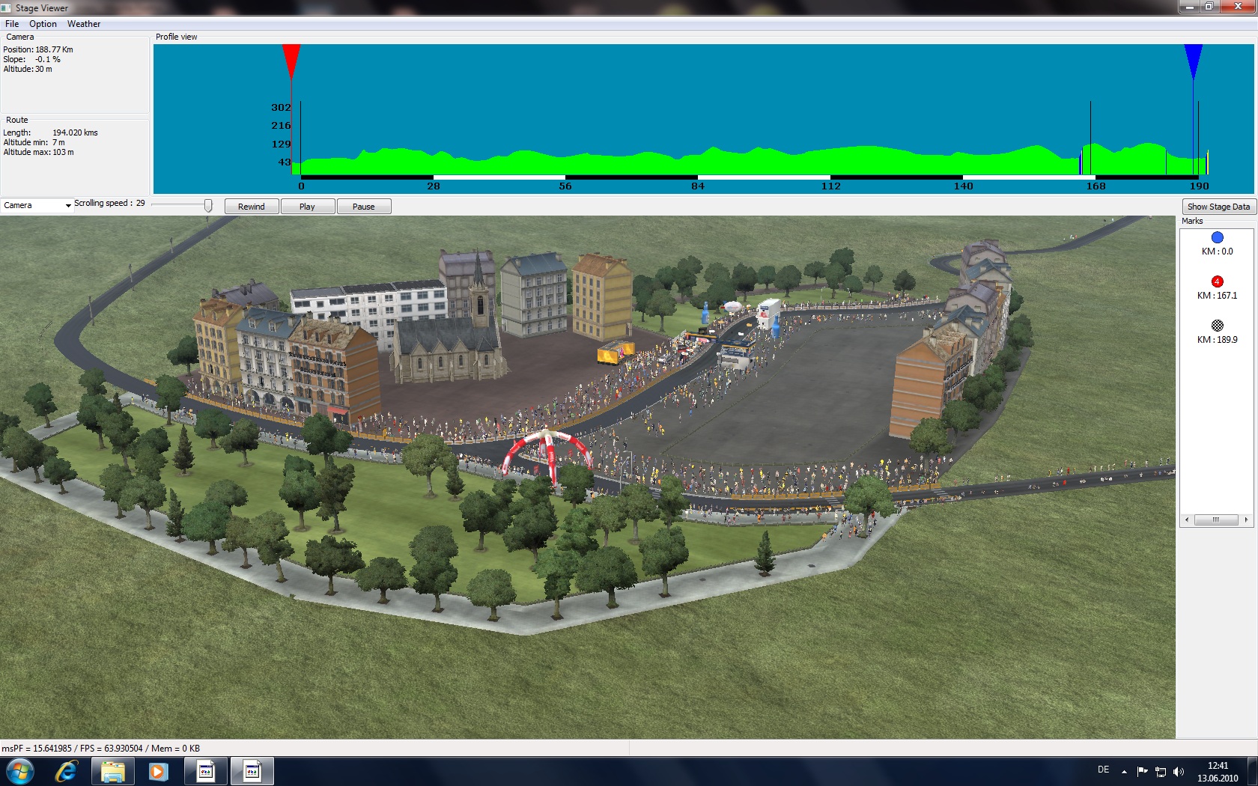Open the File menu

click(12, 24)
